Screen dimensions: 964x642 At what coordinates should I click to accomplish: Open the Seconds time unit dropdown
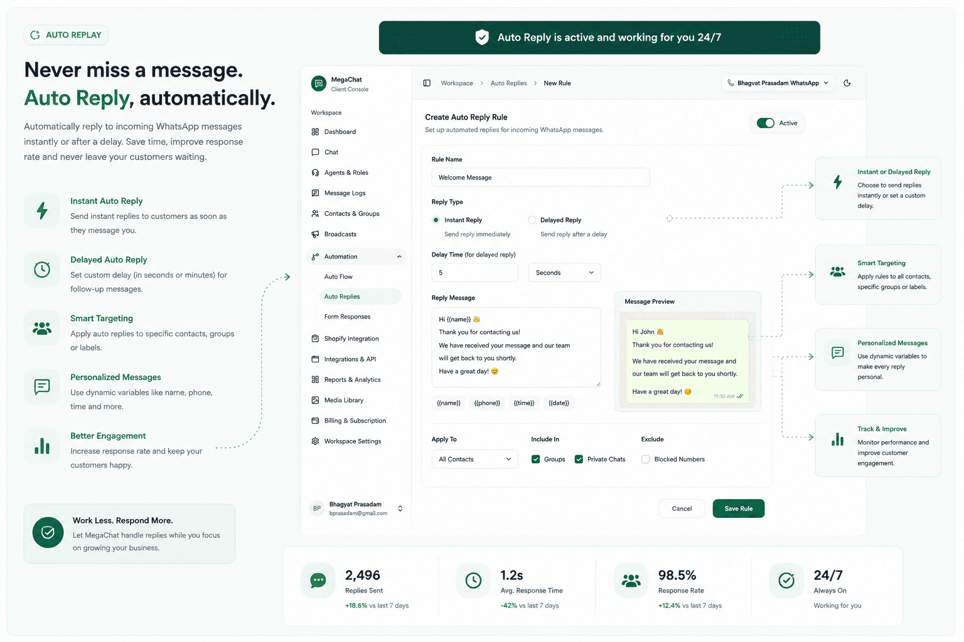click(x=565, y=273)
